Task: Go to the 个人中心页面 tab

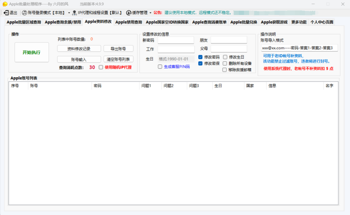Action: click(x=321, y=22)
